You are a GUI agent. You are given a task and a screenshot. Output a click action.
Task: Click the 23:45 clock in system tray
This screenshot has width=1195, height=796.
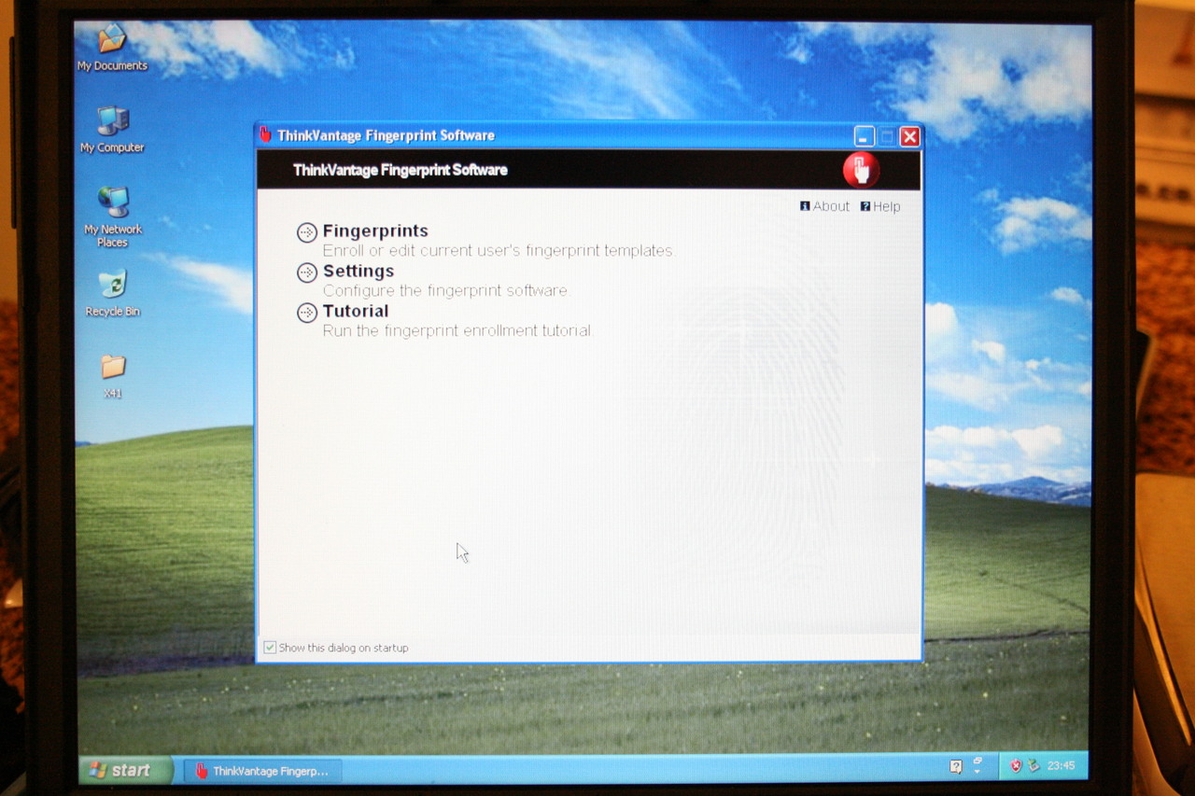click(1061, 766)
